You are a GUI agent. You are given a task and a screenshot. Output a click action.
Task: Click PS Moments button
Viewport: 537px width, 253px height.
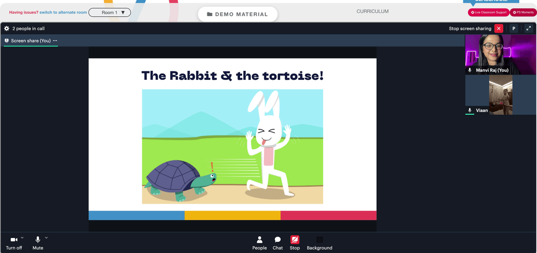[x=523, y=12]
